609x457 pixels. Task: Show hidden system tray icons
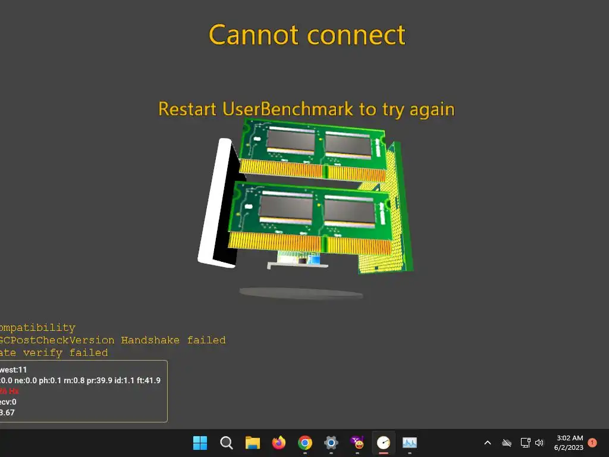pyautogui.click(x=488, y=443)
